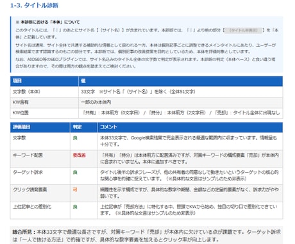Click the 'ターゲット訴求' row label

[28, 172]
